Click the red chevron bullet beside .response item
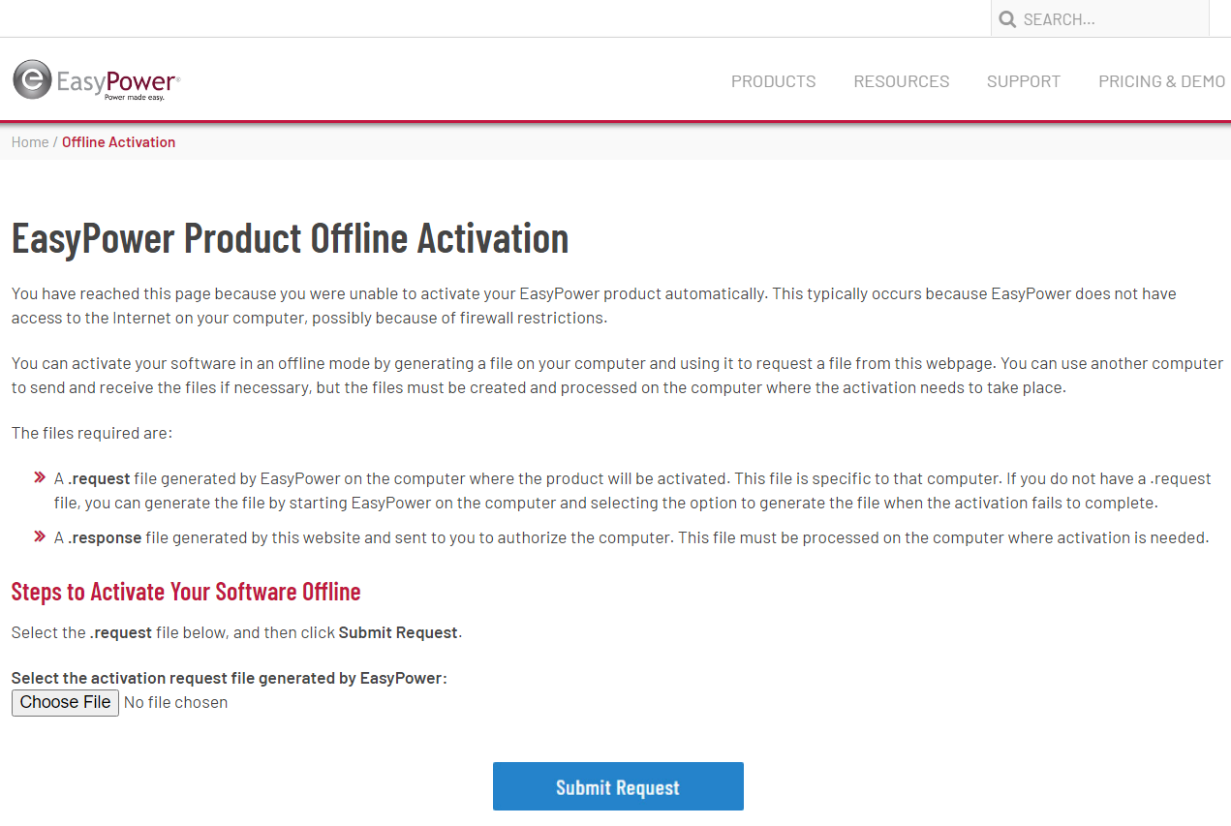 (x=40, y=535)
